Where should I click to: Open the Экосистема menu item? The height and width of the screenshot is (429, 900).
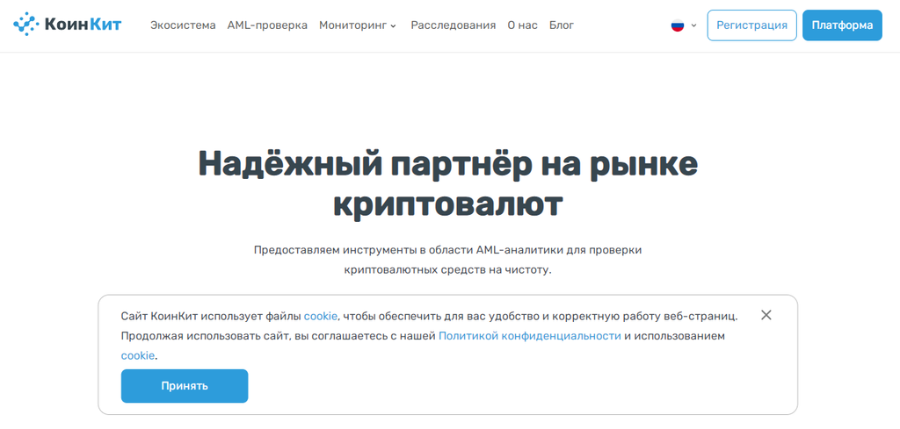click(x=183, y=25)
